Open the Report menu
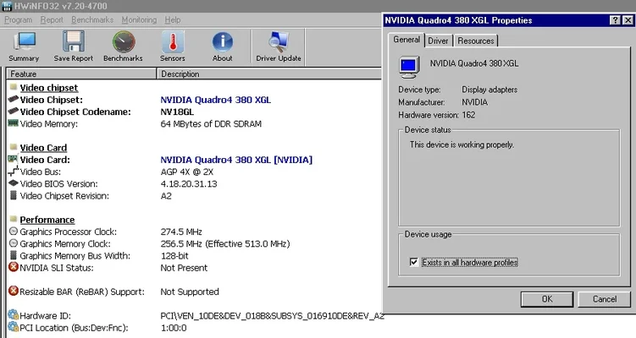Screen dimensions: 636x338 [52, 19]
